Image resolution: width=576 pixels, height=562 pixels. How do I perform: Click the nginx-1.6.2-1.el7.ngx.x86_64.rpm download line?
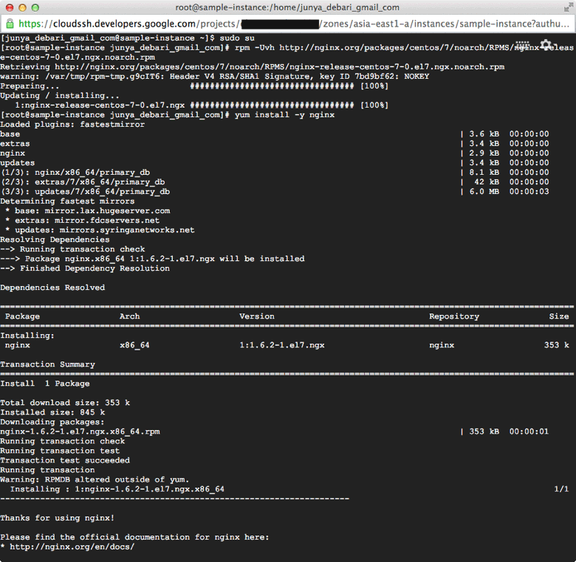(275, 431)
